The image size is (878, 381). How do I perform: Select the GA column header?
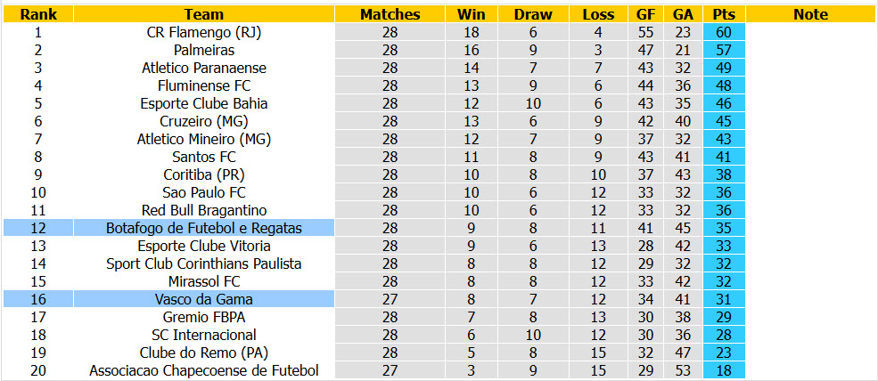coord(683,14)
